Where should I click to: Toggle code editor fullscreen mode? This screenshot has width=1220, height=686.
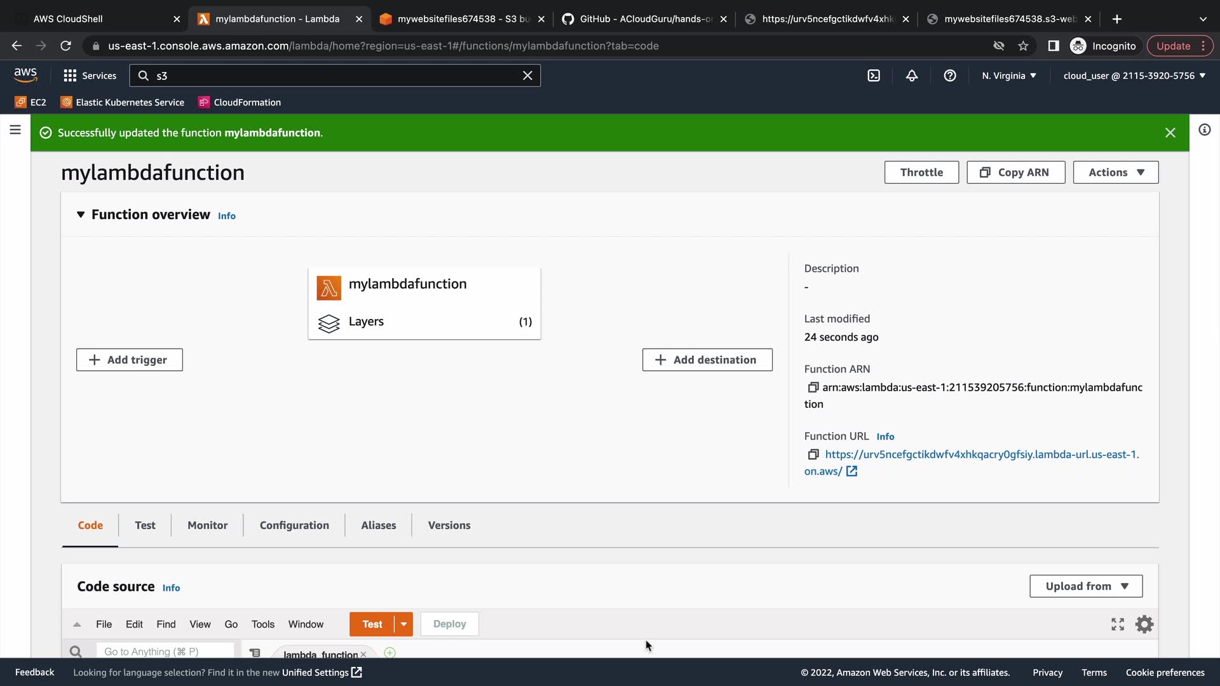click(x=1118, y=624)
